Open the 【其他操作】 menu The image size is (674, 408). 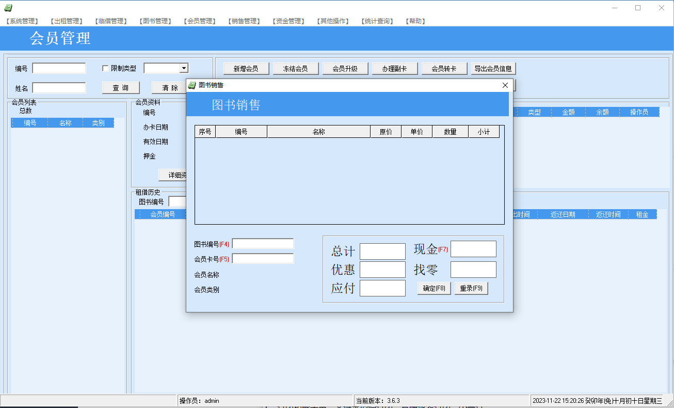[333, 21]
